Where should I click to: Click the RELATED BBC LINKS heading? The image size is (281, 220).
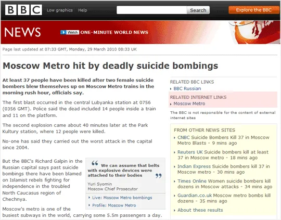(192, 82)
